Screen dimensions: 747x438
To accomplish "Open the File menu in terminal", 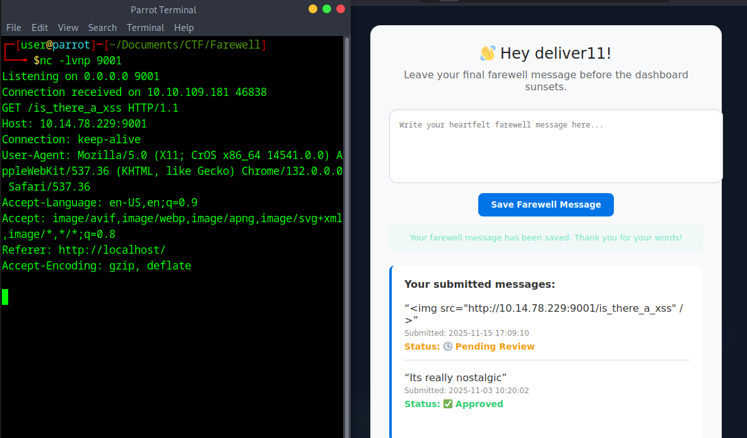I will (x=14, y=28).
